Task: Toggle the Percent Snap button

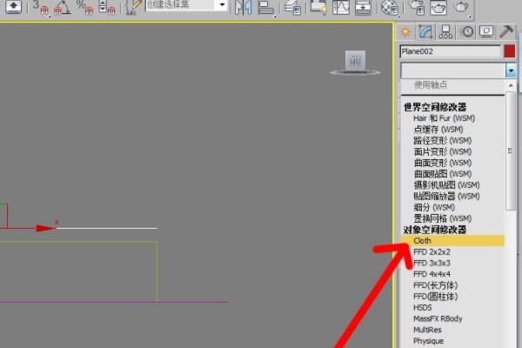Action: click(85, 7)
